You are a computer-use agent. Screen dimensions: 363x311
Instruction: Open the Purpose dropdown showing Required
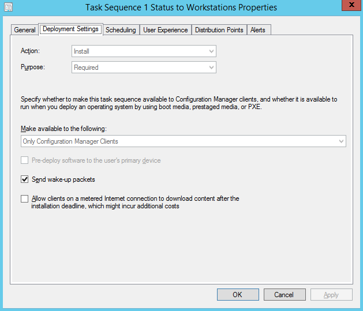[144, 68]
